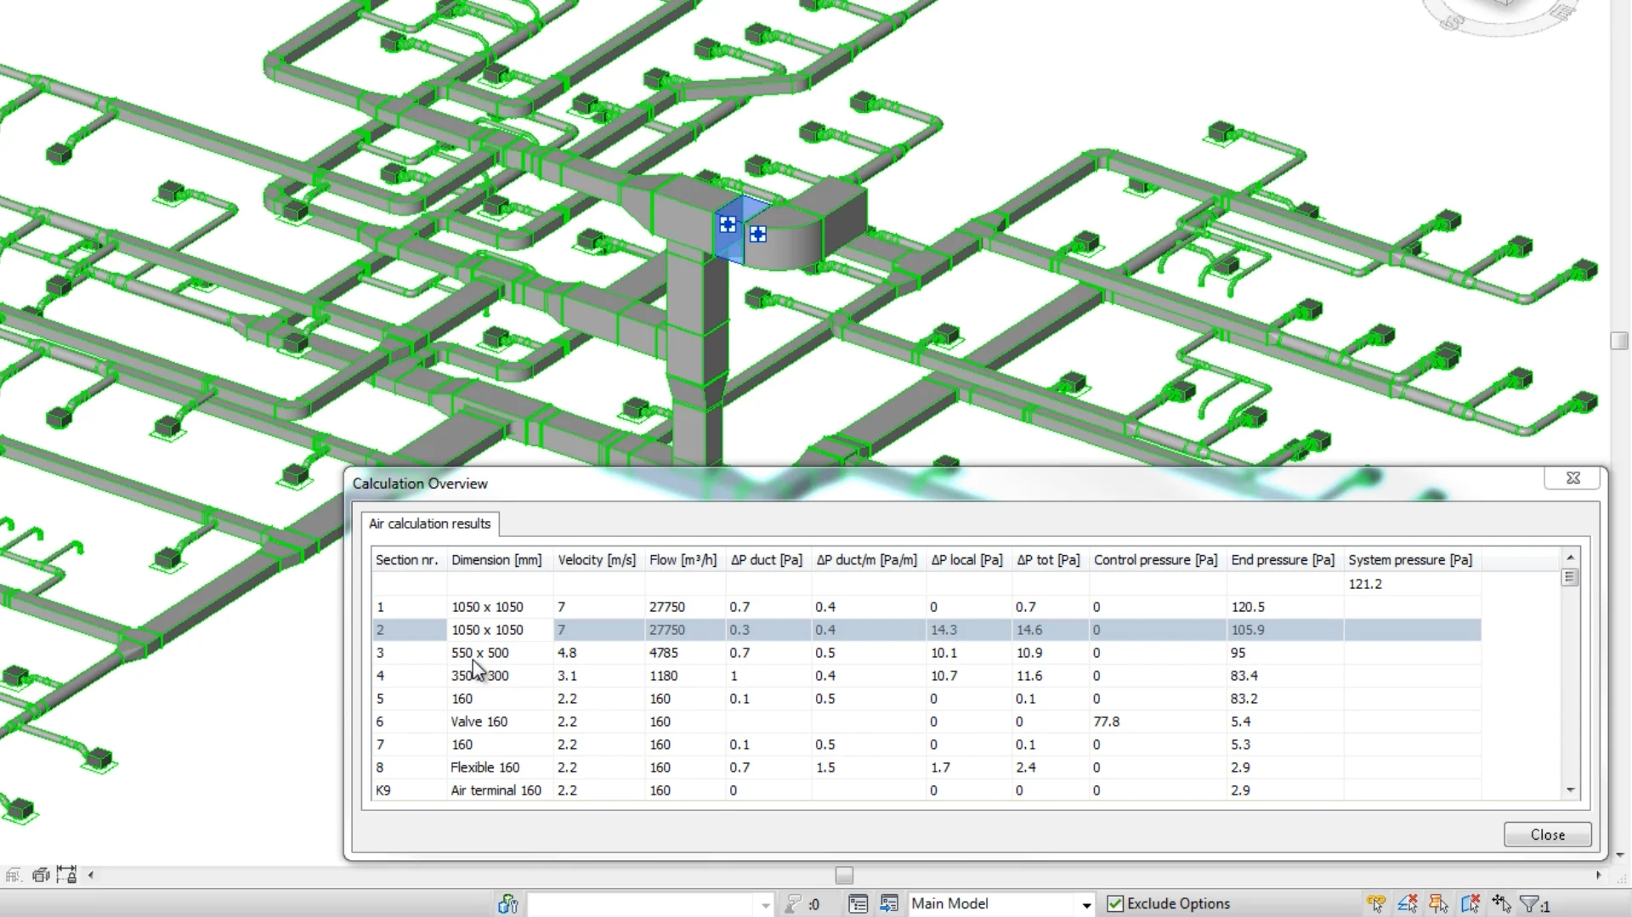This screenshot has height=917, width=1632.
Task: Click the ΔP duct/m [Pa/m] column header
Action: coord(867,560)
